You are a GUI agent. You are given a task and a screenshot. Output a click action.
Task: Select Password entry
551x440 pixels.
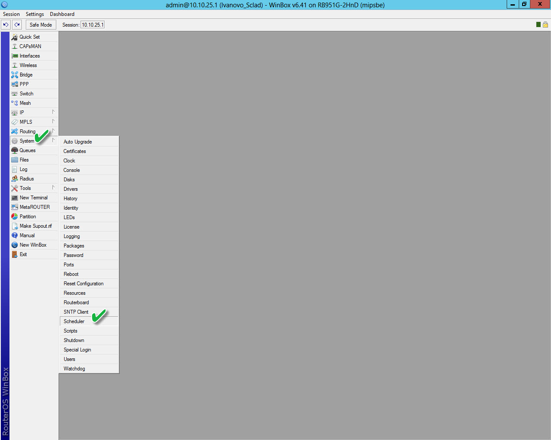89,255
